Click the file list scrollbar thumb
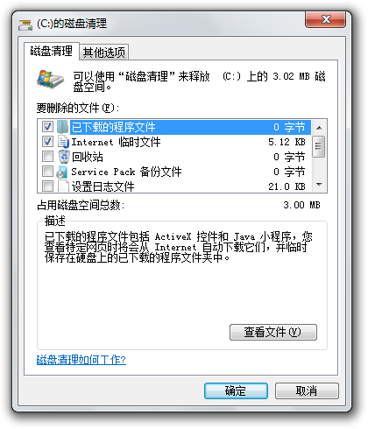The image size is (368, 429). [319, 146]
